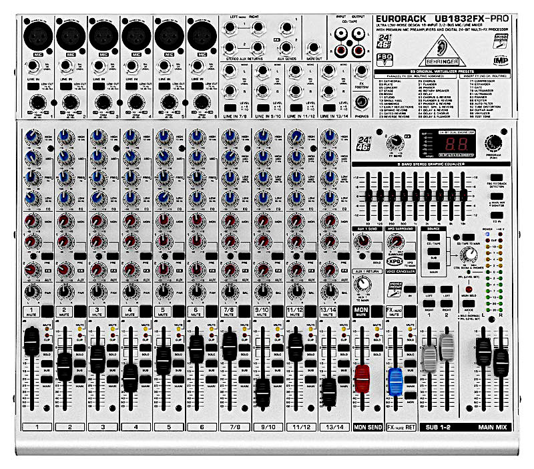Select the PHONES output jack
534x469 pixels.
pos(361,102)
